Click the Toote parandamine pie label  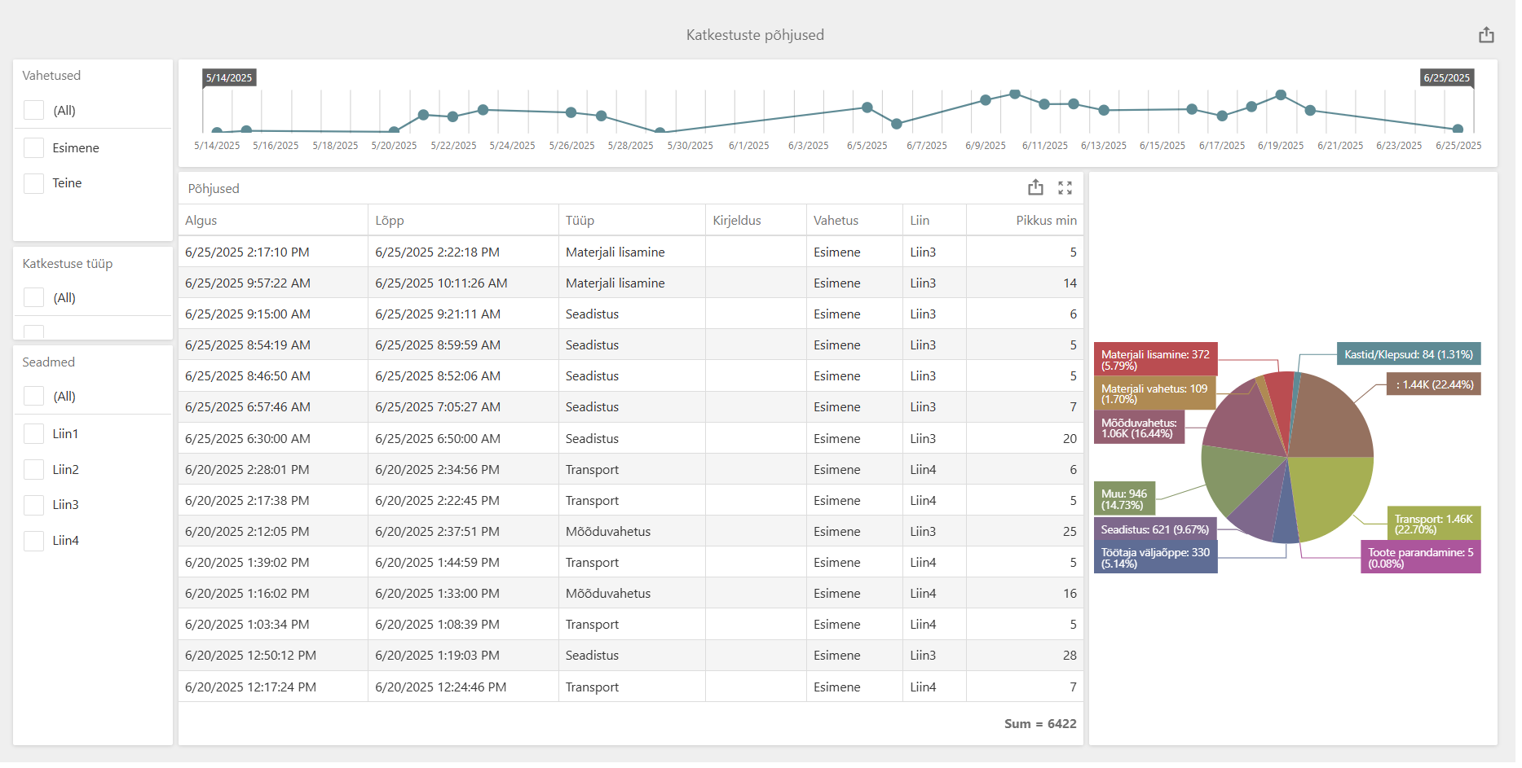[1420, 558]
